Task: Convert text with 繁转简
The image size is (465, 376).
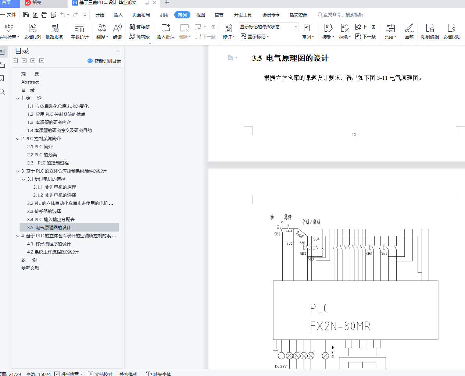Action: [x=139, y=27]
